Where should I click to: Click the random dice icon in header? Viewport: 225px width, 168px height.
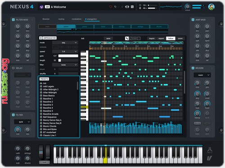132,7
